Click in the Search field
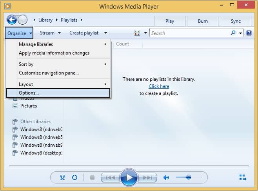 coord(189,33)
